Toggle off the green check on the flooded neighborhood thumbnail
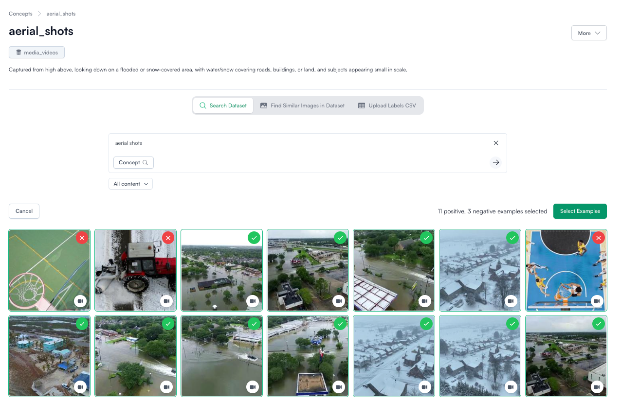The height and width of the screenshot is (401, 621). (x=254, y=238)
